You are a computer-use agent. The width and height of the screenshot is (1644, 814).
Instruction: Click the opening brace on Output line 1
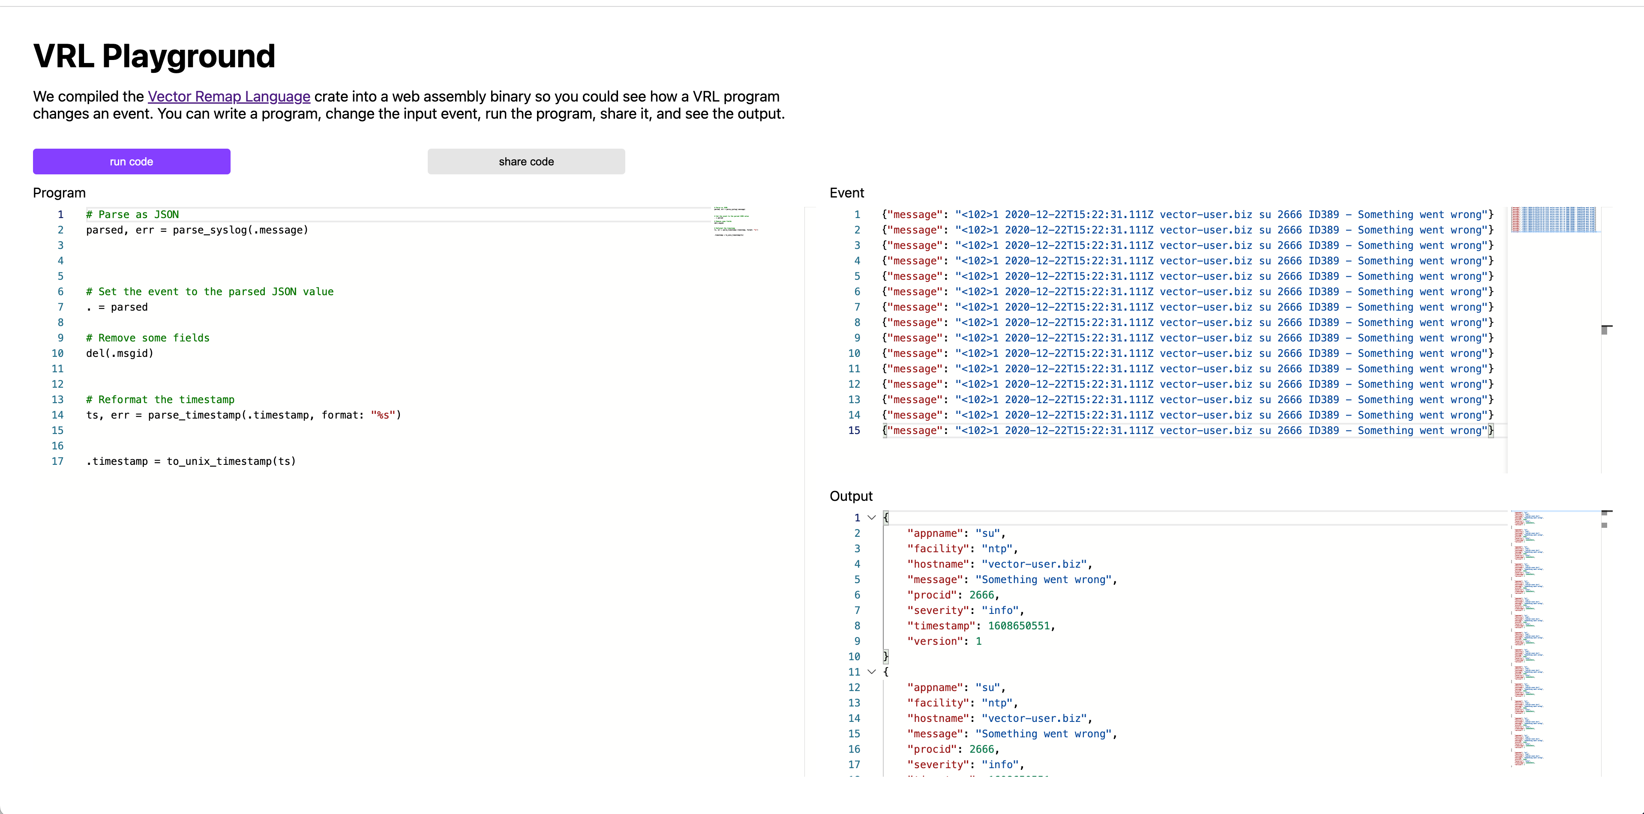(886, 518)
